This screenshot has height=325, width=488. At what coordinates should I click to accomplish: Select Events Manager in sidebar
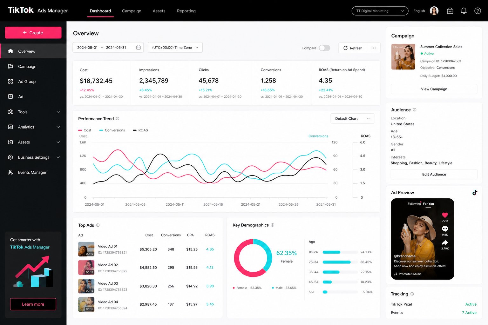click(33, 172)
